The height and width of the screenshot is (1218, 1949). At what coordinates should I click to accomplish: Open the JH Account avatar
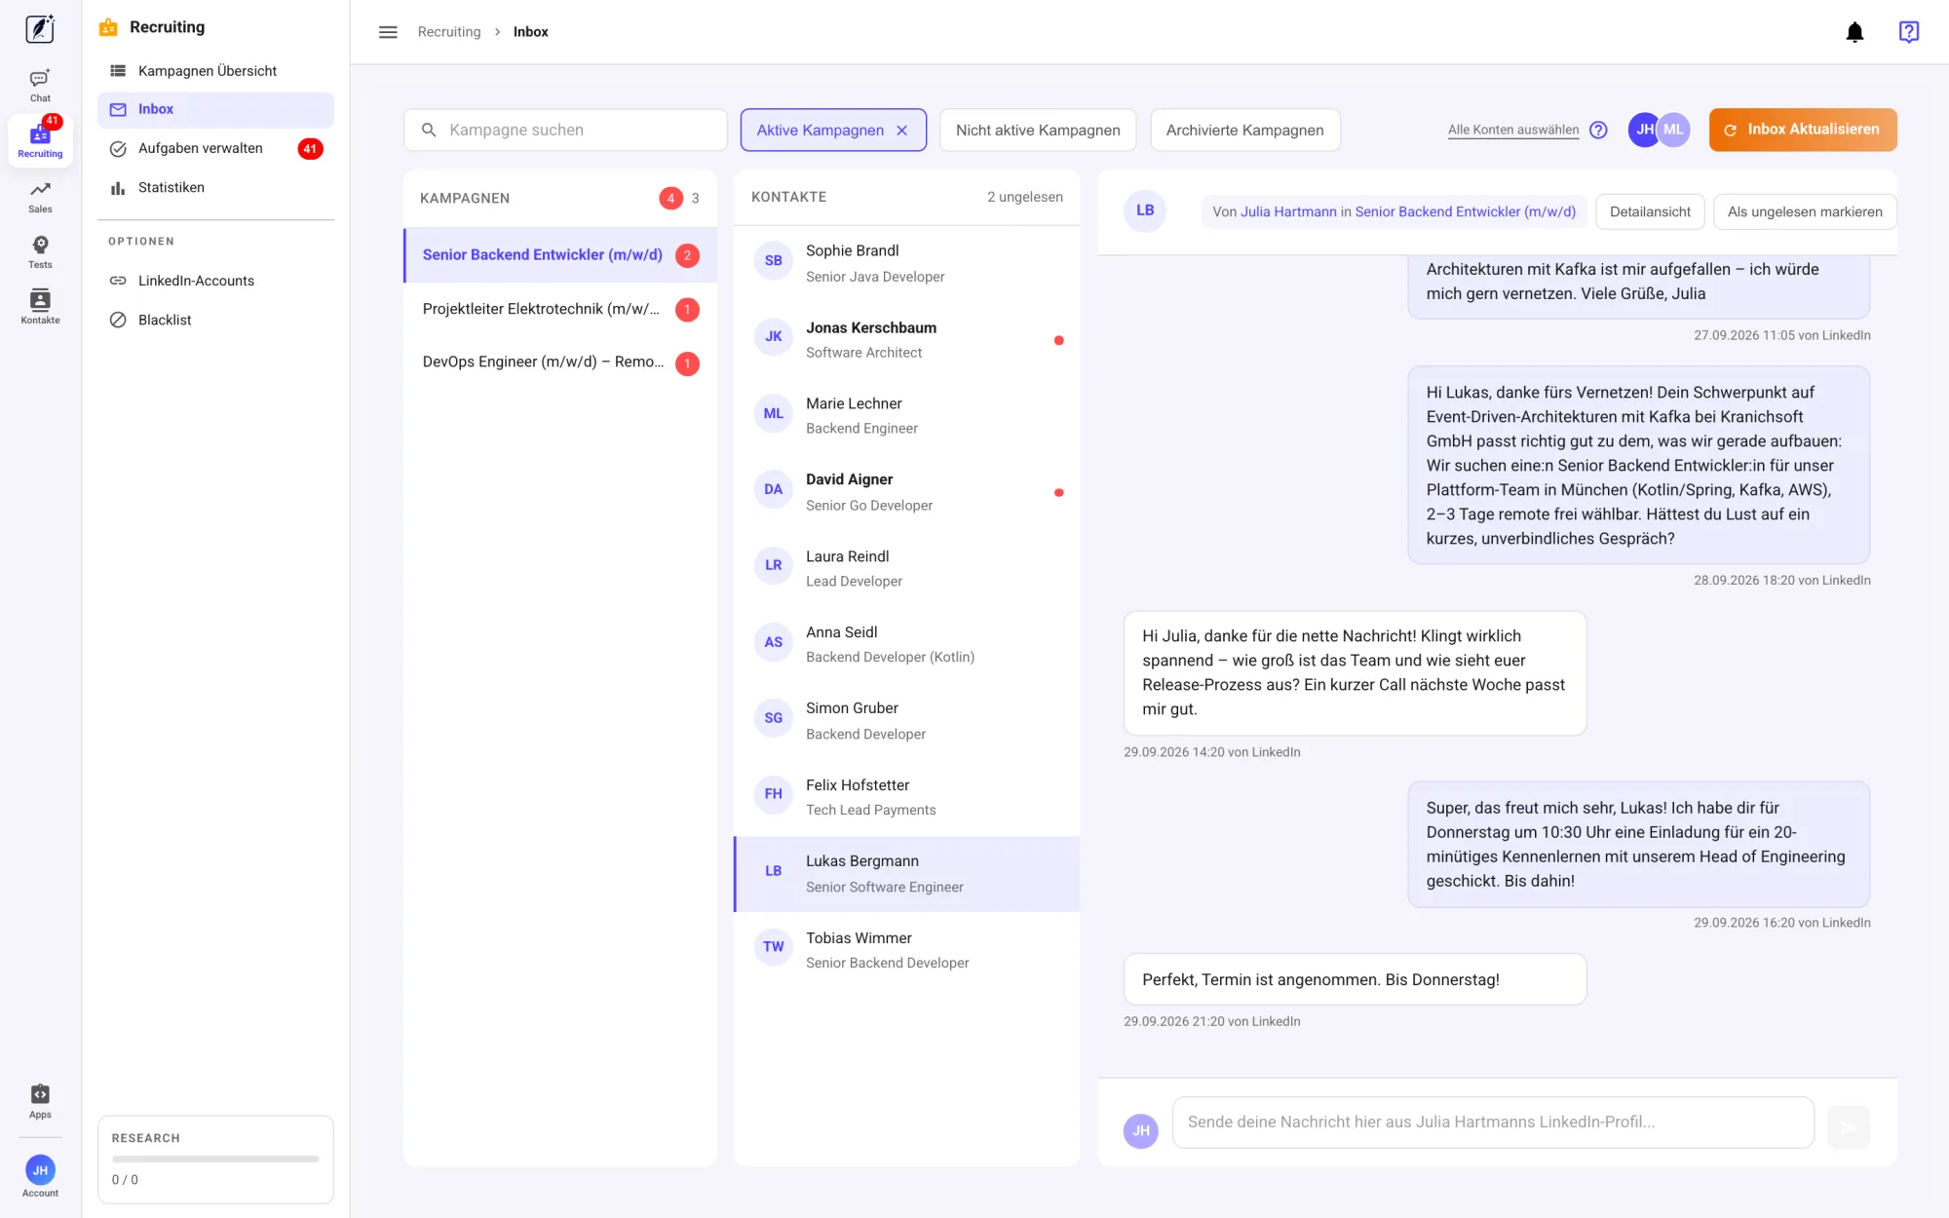[40, 1170]
